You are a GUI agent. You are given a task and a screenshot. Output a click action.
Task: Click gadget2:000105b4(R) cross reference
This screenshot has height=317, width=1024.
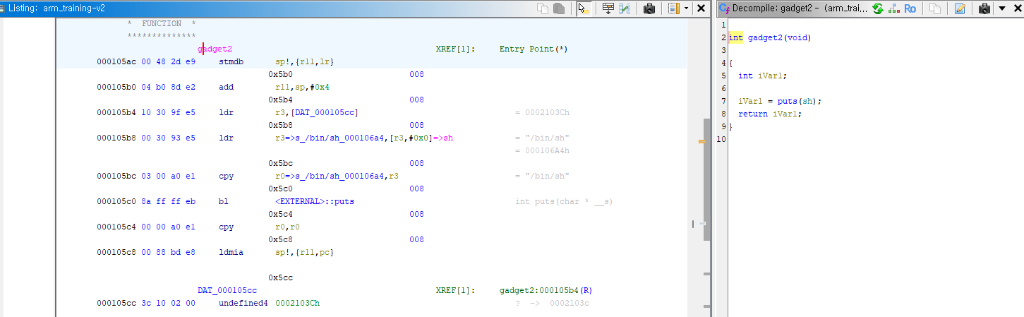[547, 291]
